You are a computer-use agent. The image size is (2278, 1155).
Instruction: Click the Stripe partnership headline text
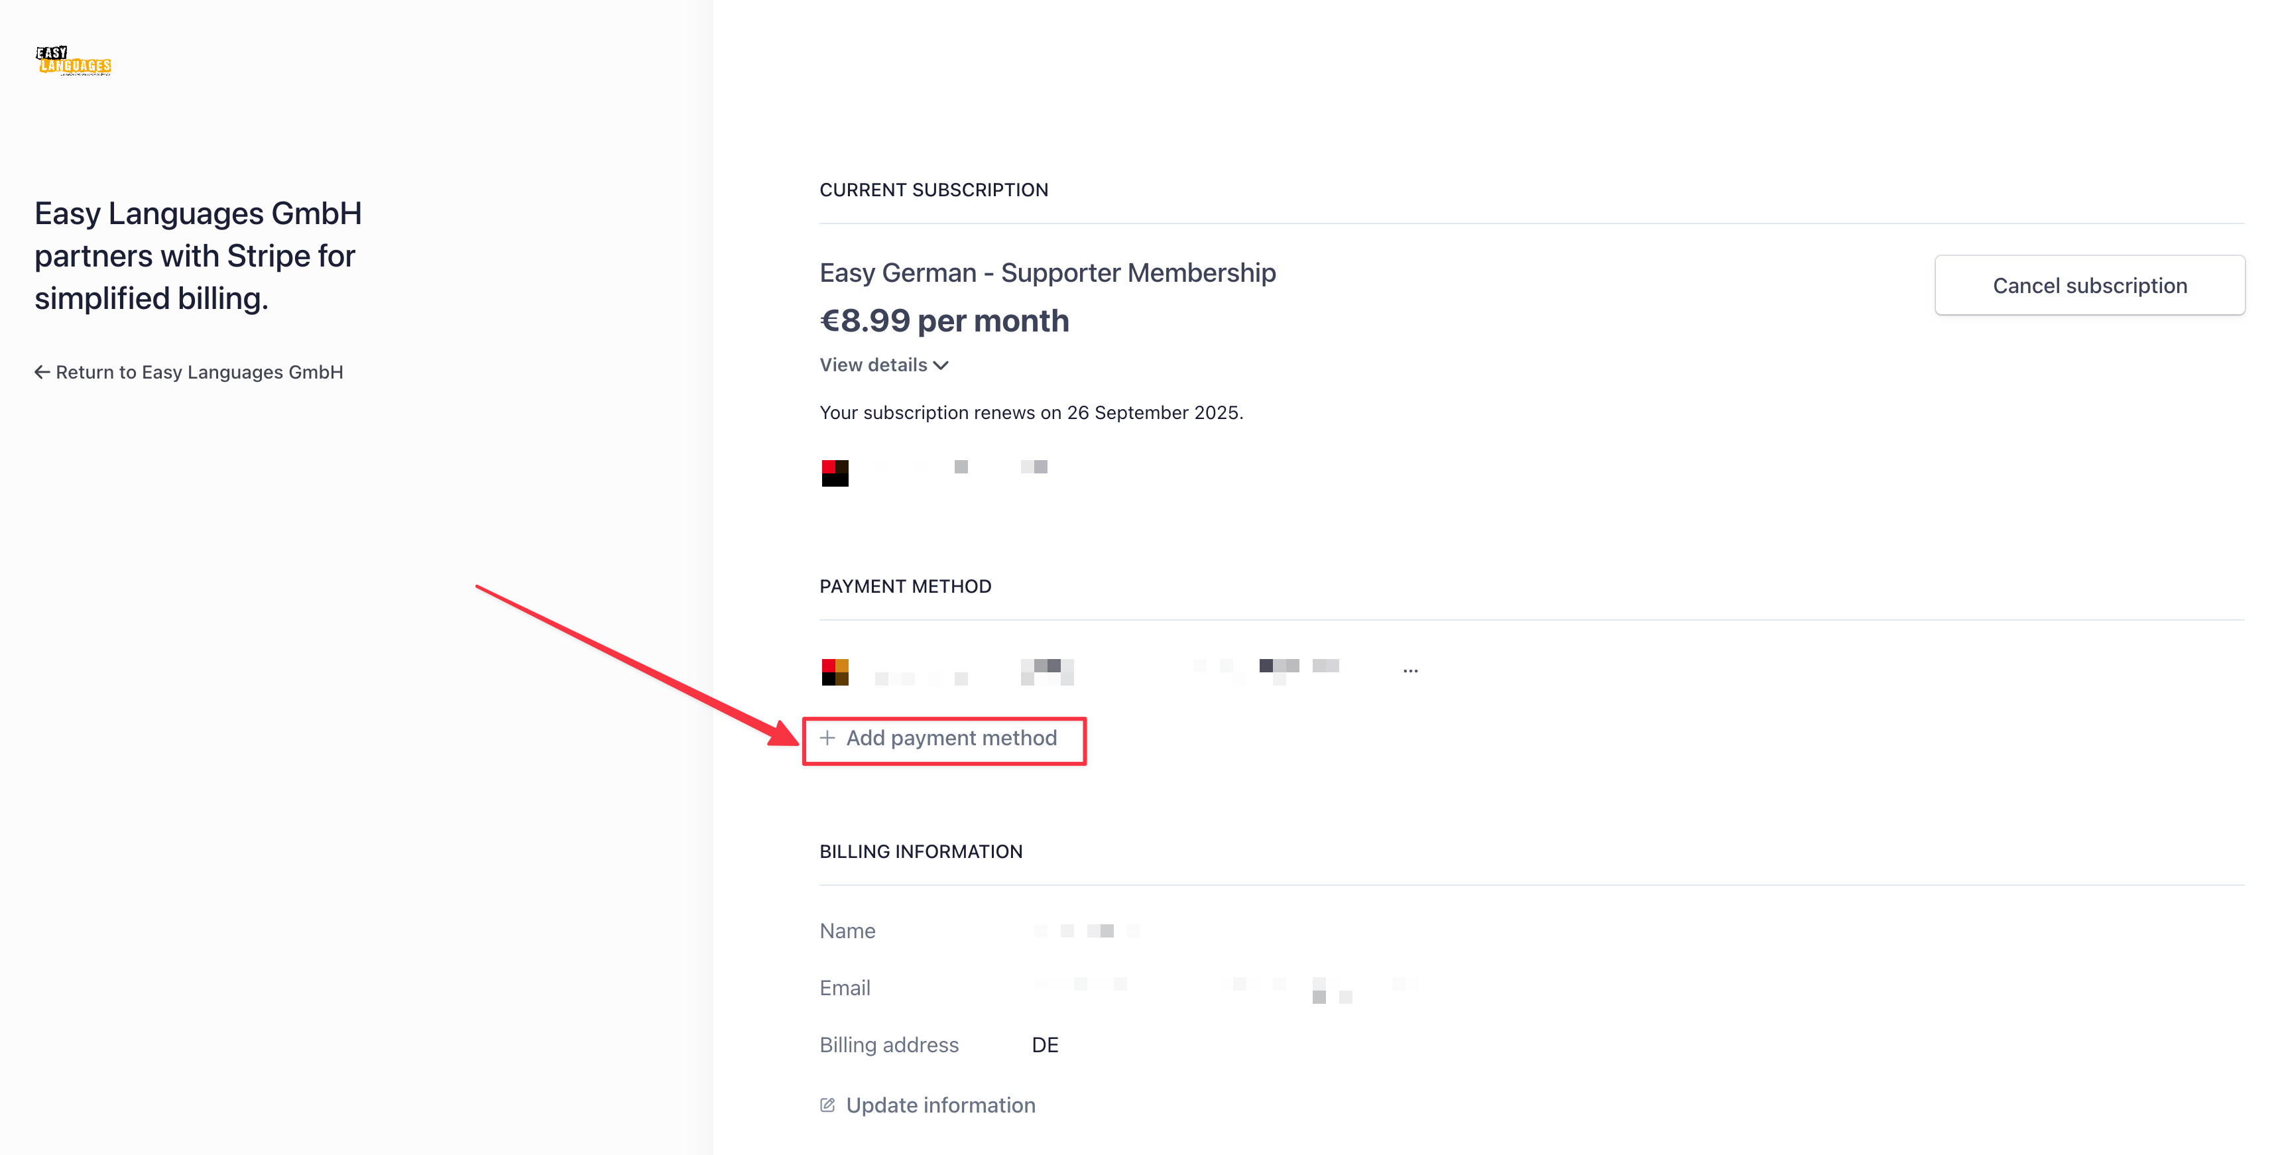198,257
